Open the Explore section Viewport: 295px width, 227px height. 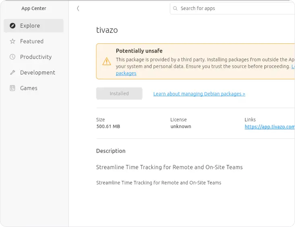coord(33,26)
